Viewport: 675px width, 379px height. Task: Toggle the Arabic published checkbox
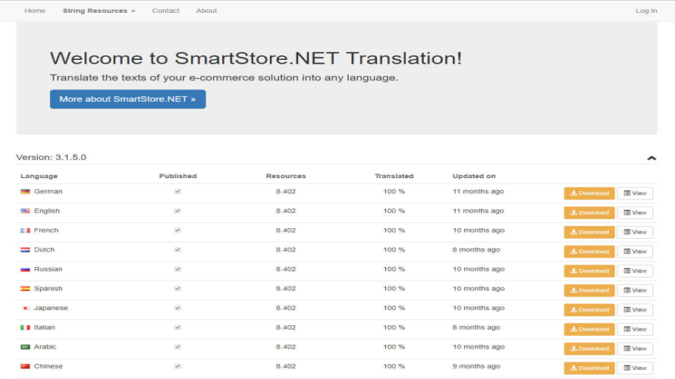point(177,346)
